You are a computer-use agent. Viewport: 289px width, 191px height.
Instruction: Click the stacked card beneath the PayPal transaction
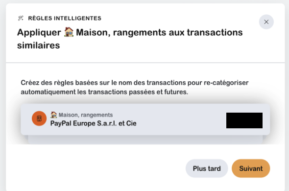click(x=145, y=140)
